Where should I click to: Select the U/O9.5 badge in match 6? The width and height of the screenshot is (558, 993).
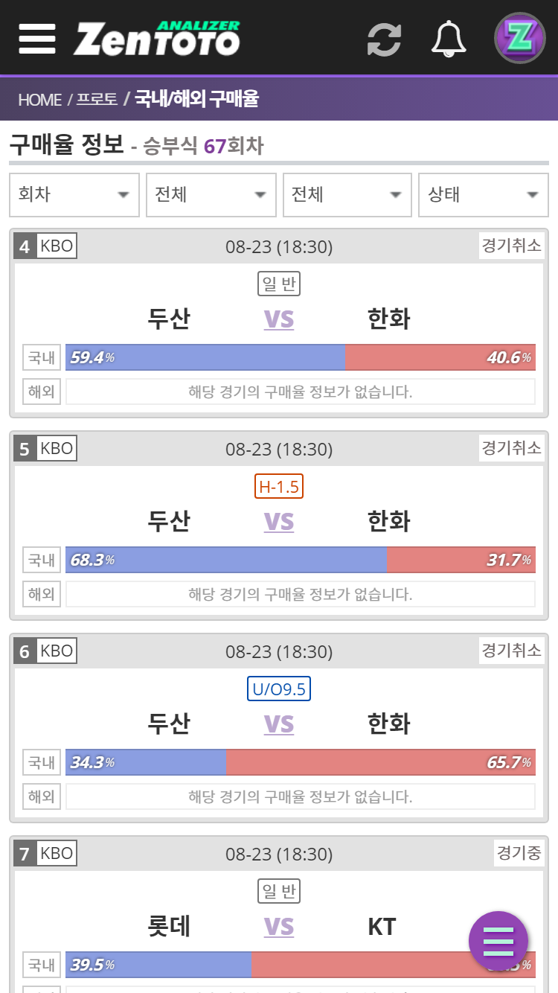pos(279,689)
